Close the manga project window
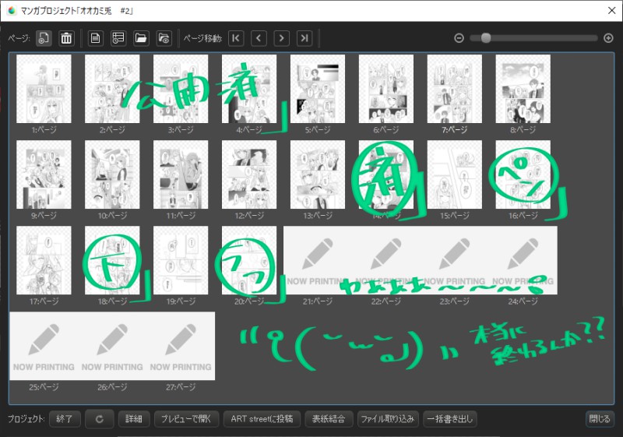Screen dimensions: 623x437 click(612, 11)
